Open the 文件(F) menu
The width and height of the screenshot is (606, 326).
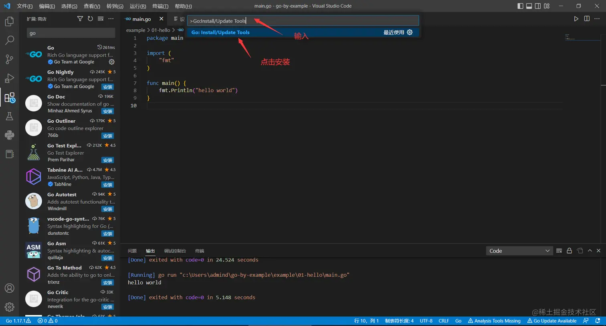[x=25, y=6]
